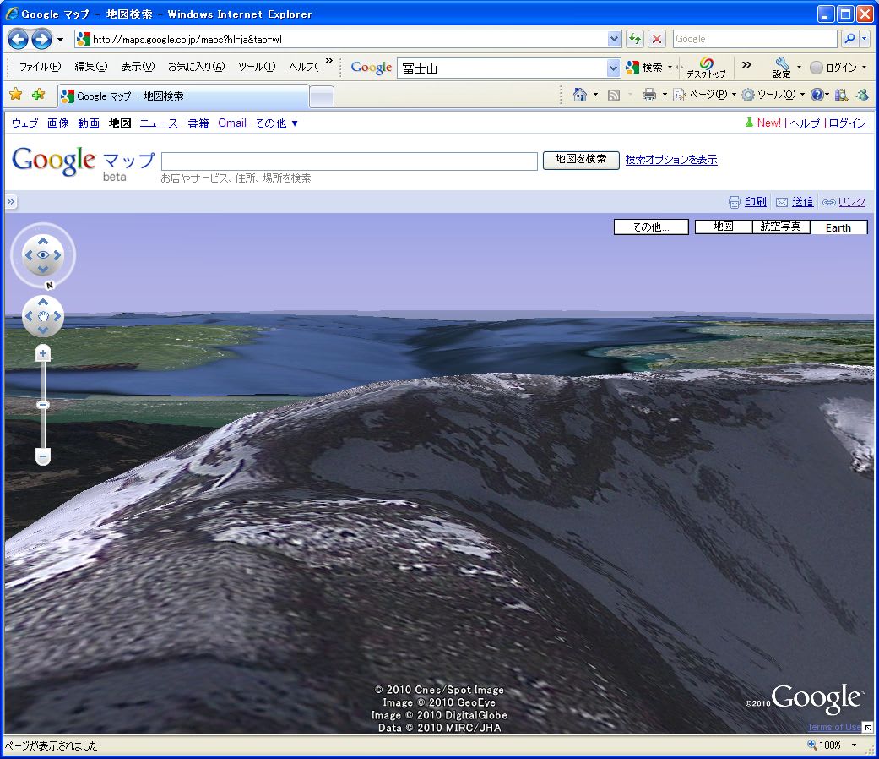The width and height of the screenshot is (879, 759).
Task: Click the home icon in command bar
Action: (579, 95)
